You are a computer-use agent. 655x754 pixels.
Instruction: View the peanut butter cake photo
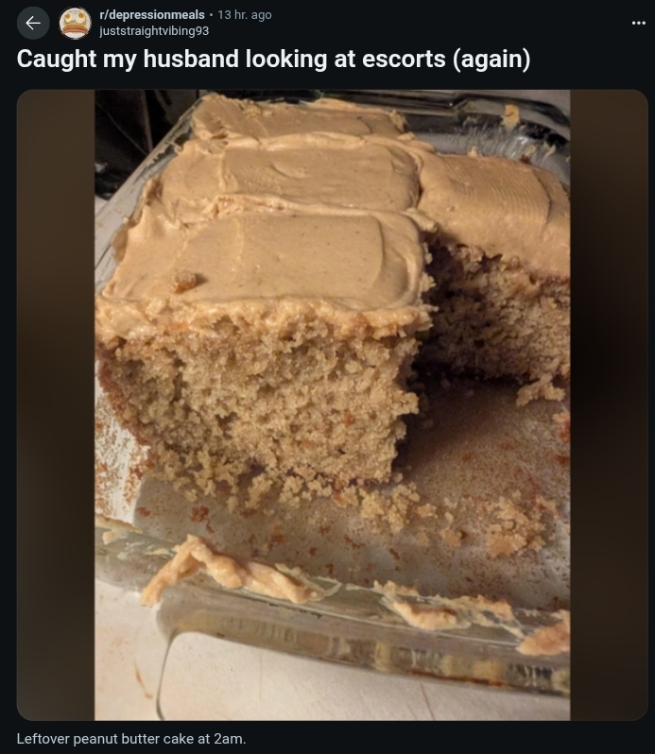coord(333,405)
